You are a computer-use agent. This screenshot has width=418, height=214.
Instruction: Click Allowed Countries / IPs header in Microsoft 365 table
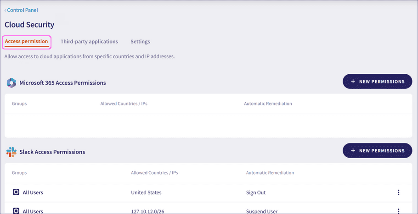pos(124,104)
